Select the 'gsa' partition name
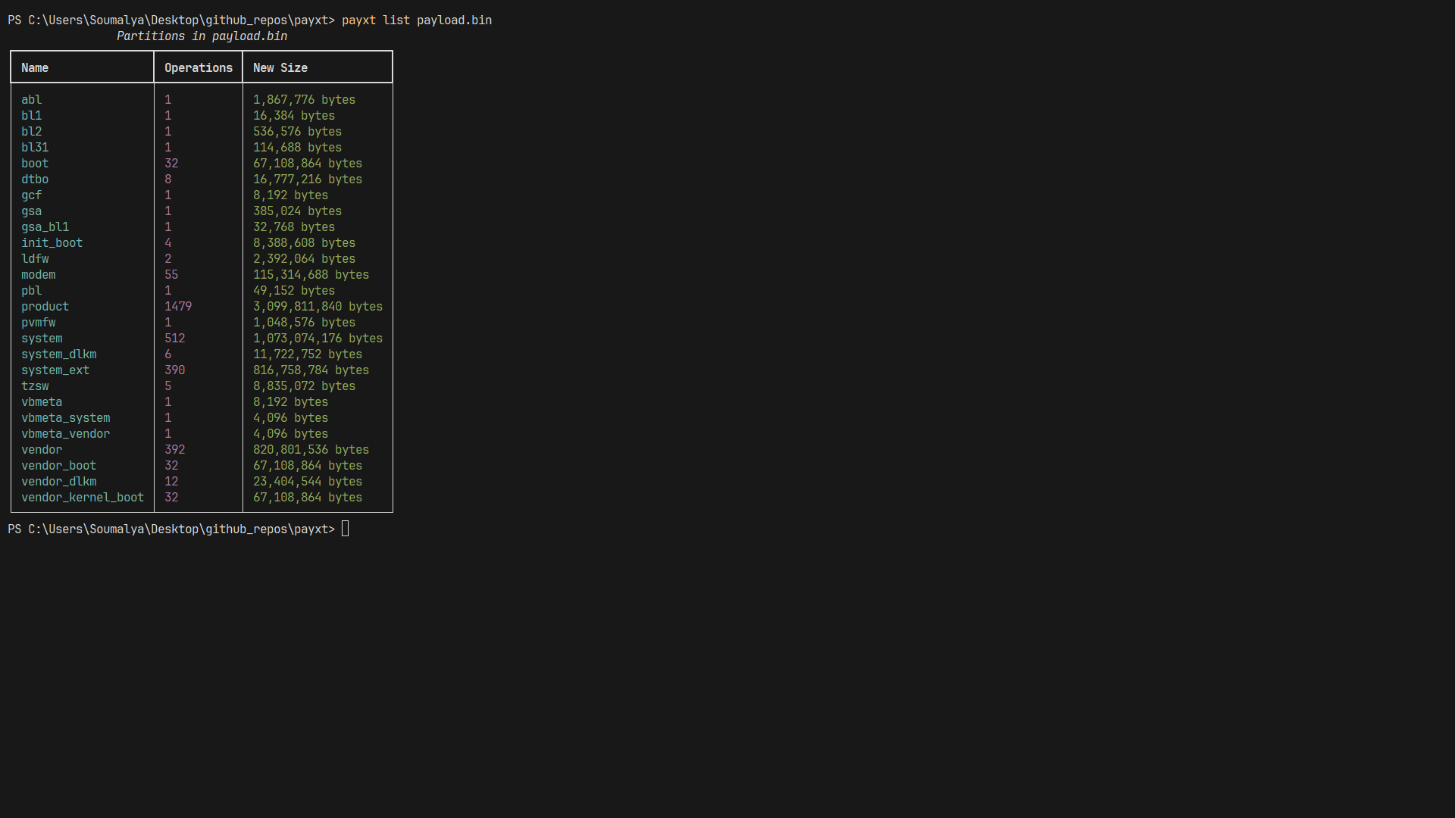 [32, 211]
